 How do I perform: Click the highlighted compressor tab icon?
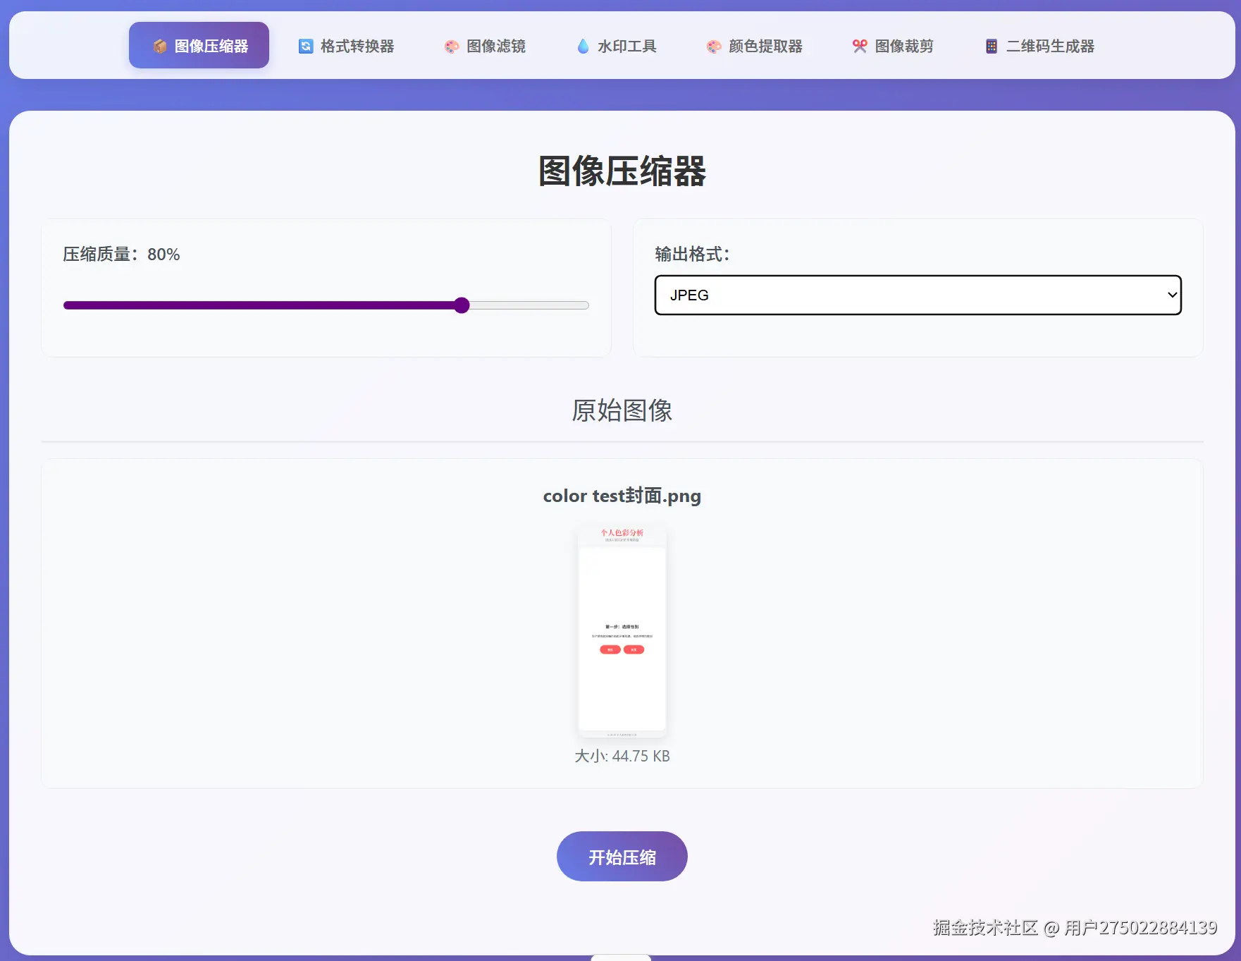pyautogui.click(x=159, y=45)
